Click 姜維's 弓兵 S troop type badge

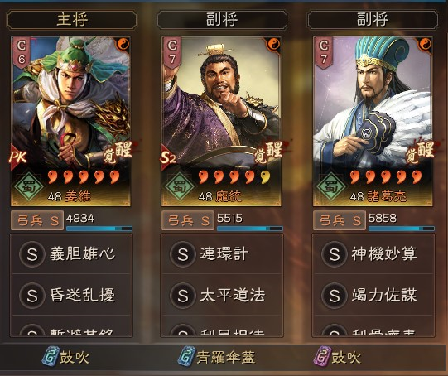(x=37, y=220)
